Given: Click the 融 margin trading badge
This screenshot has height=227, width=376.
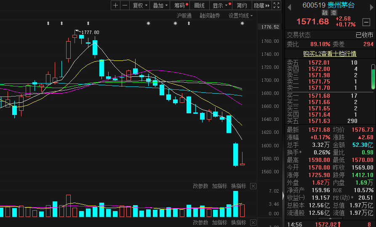Looking at the screenshot, I should coord(325,13).
